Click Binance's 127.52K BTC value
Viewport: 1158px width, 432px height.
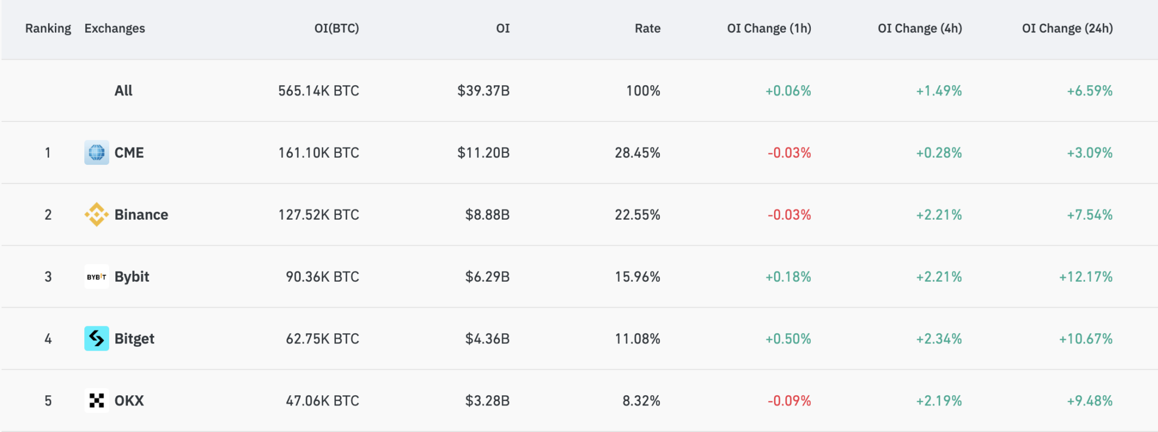(318, 215)
